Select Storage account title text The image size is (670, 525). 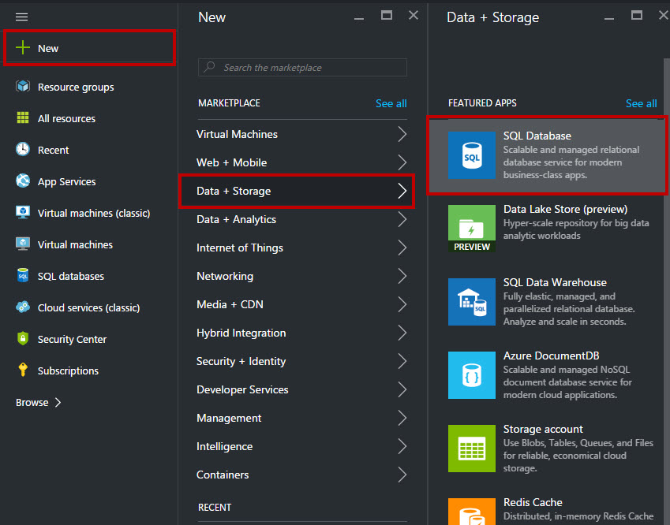[x=543, y=429]
